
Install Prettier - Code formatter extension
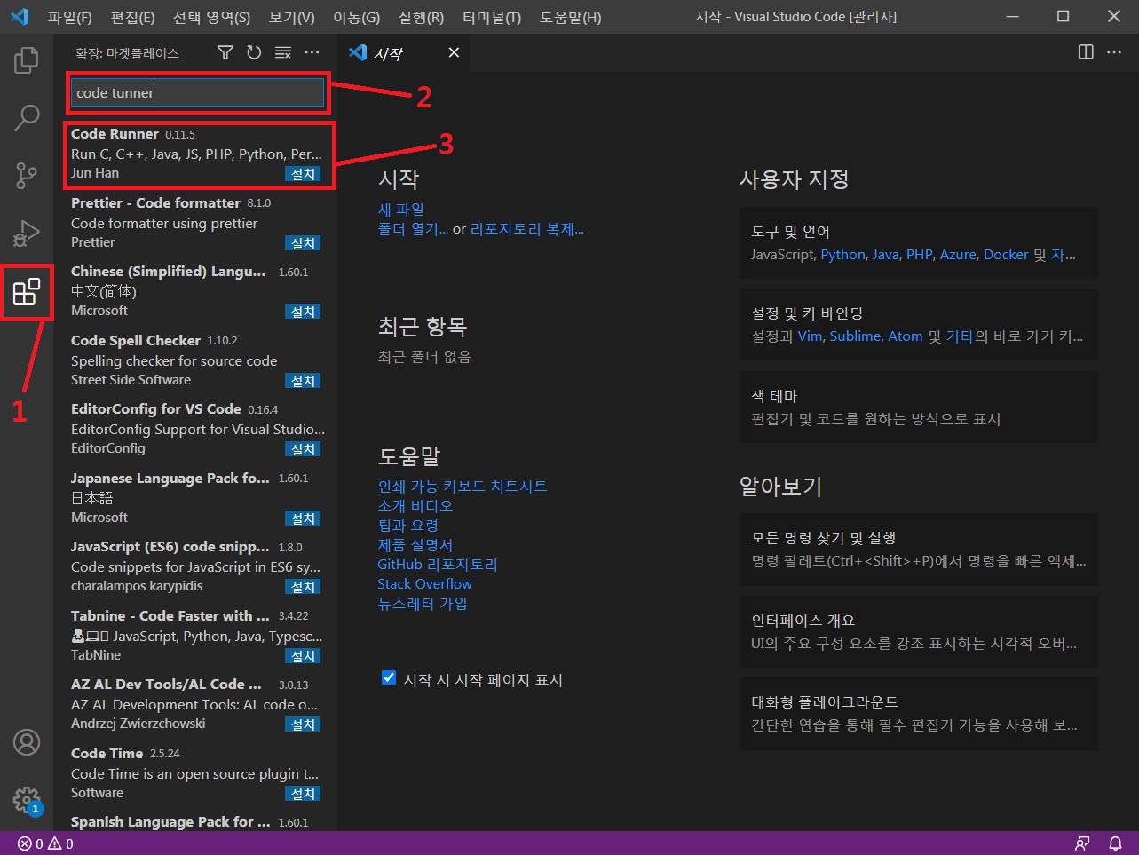pyautogui.click(x=303, y=243)
